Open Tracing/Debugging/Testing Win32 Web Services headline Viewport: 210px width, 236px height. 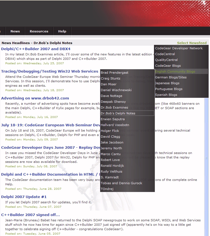point(50,71)
